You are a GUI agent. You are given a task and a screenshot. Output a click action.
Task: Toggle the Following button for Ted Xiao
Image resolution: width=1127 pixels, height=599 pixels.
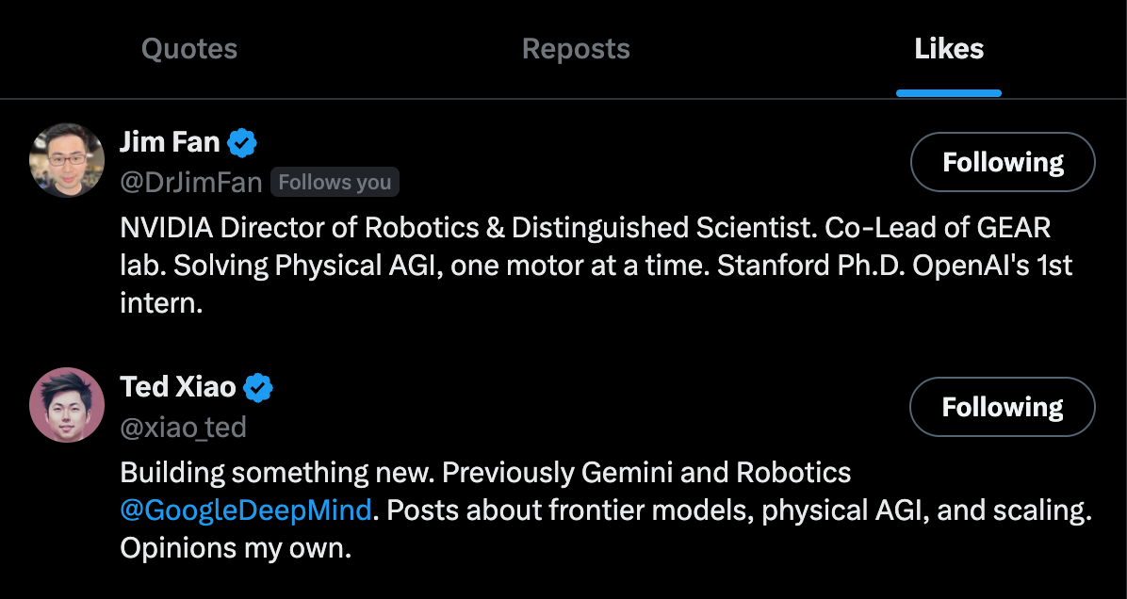pos(1003,407)
